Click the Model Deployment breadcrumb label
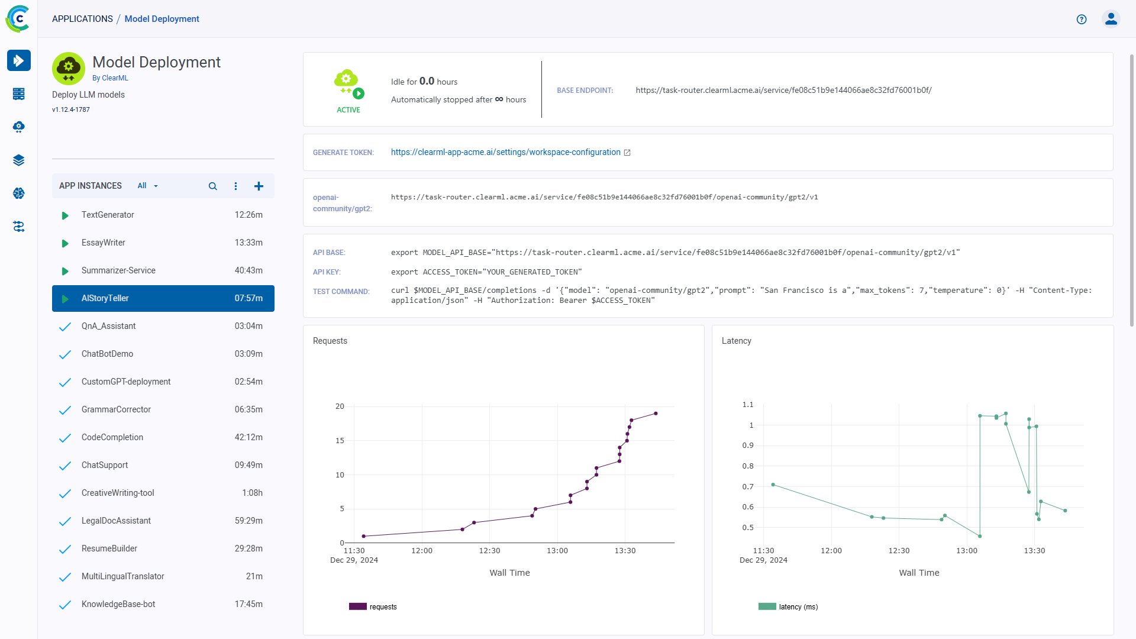This screenshot has width=1136, height=639. (162, 18)
